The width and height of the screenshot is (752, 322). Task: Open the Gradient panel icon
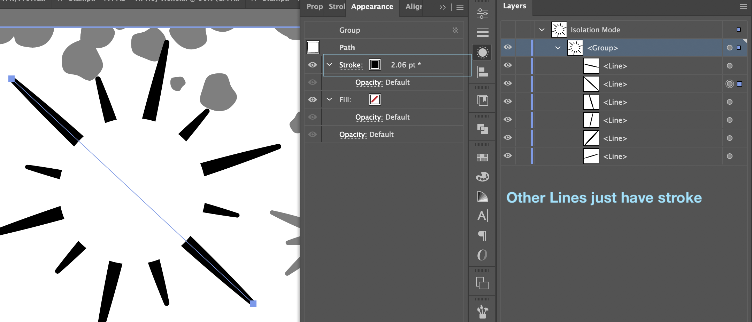(483, 196)
